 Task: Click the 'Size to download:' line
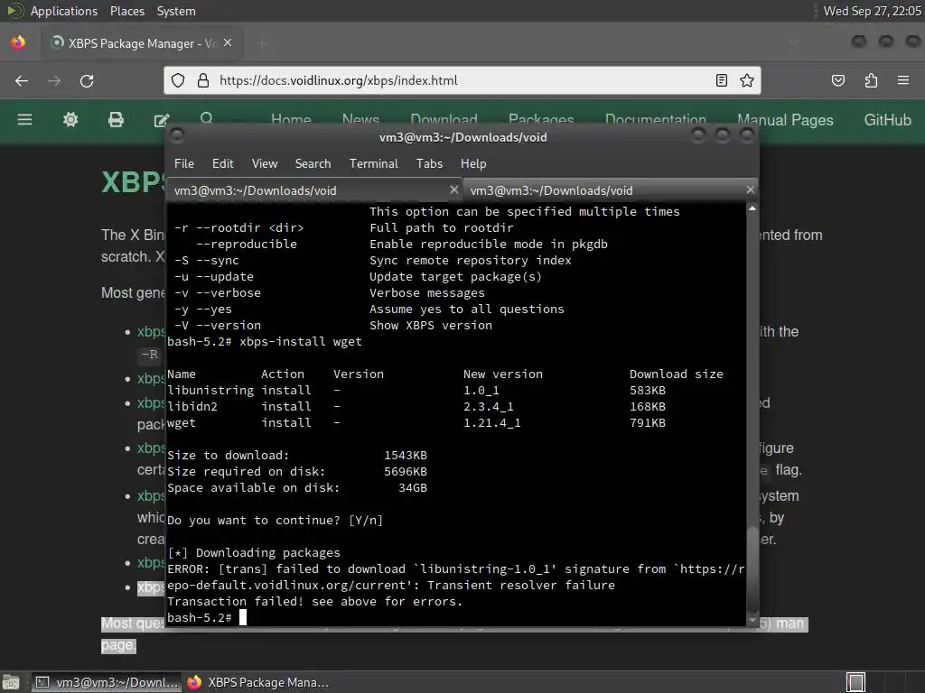pyautogui.click(x=297, y=456)
